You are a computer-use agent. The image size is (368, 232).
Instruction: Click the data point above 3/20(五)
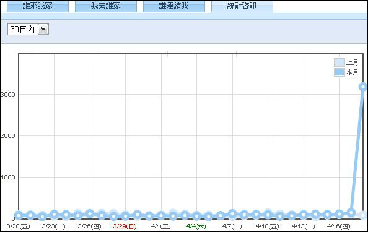(19, 215)
